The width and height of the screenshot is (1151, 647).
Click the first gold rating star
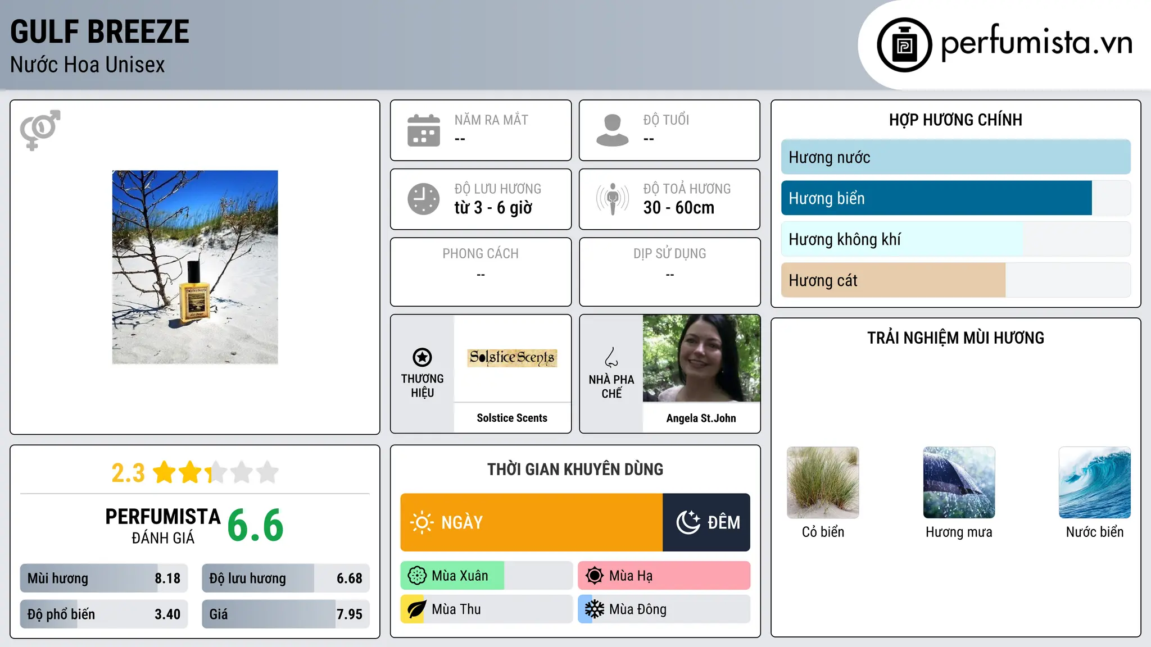(165, 472)
